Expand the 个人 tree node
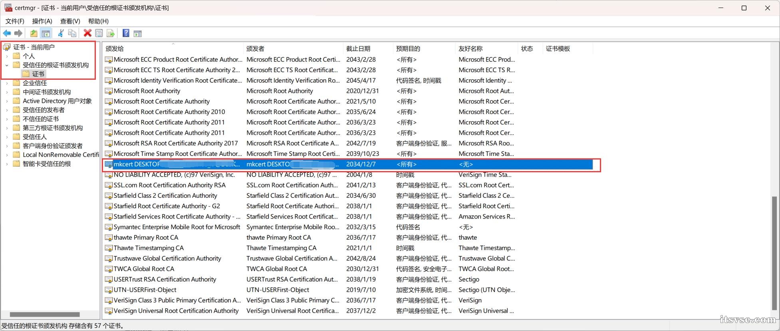 7,56
